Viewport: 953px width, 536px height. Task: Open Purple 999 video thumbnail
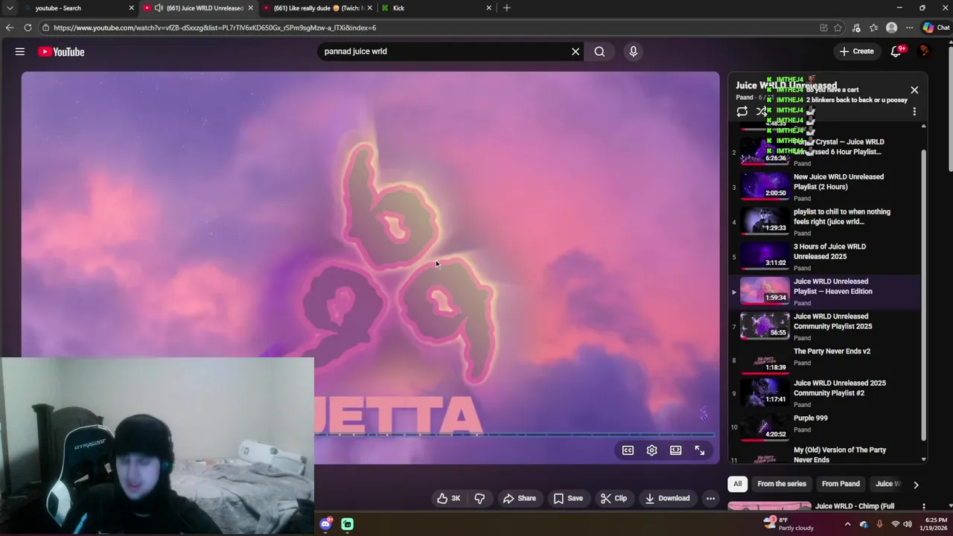pos(765,428)
